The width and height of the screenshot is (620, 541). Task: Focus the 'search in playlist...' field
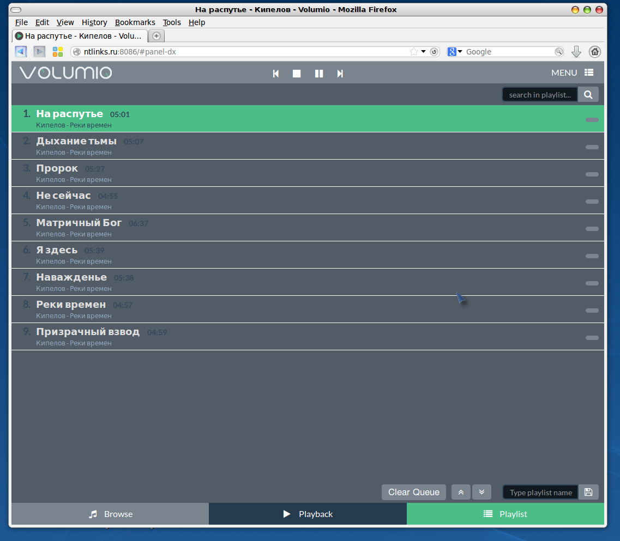coord(540,95)
